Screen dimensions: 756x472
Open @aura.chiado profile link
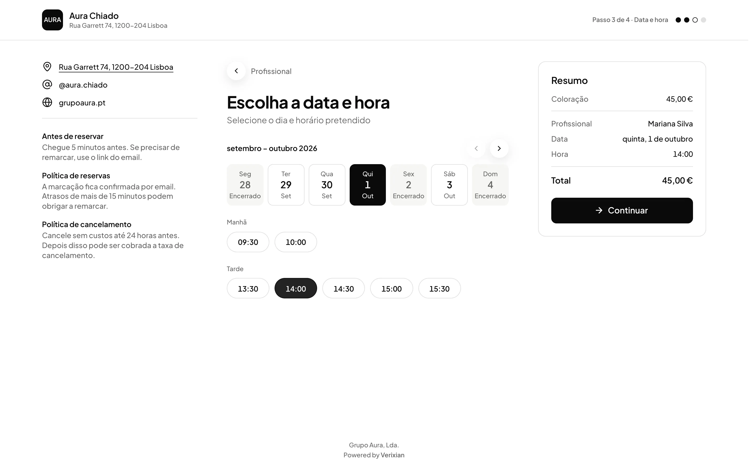pos(83,85)
